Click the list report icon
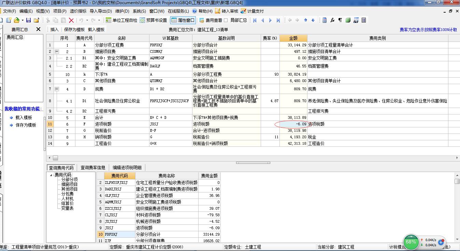Viewport: 460px width, 251px height. [x=364, y=20]
